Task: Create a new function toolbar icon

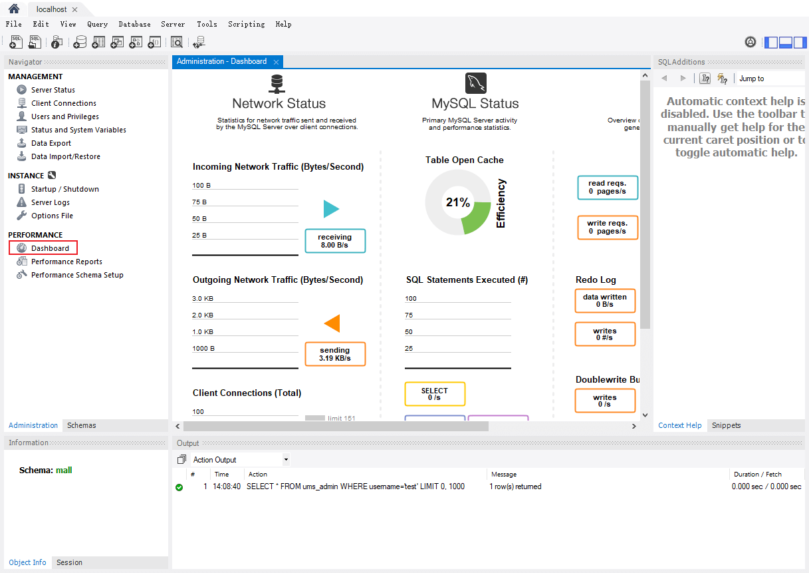Action: [154, 42]
